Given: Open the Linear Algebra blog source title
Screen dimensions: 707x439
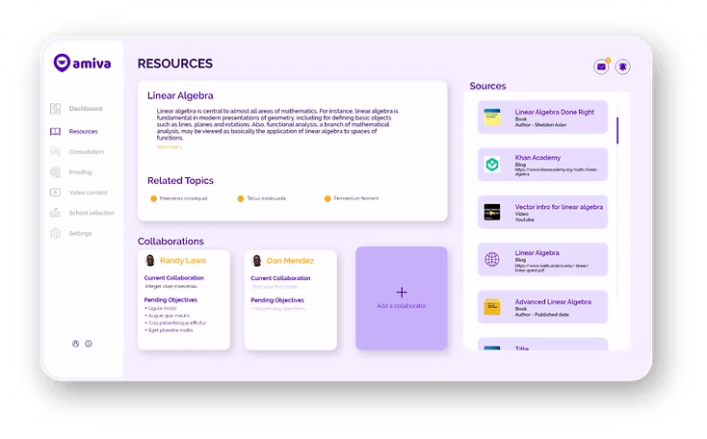Looking at the screenshot, I should pos(537,253).
